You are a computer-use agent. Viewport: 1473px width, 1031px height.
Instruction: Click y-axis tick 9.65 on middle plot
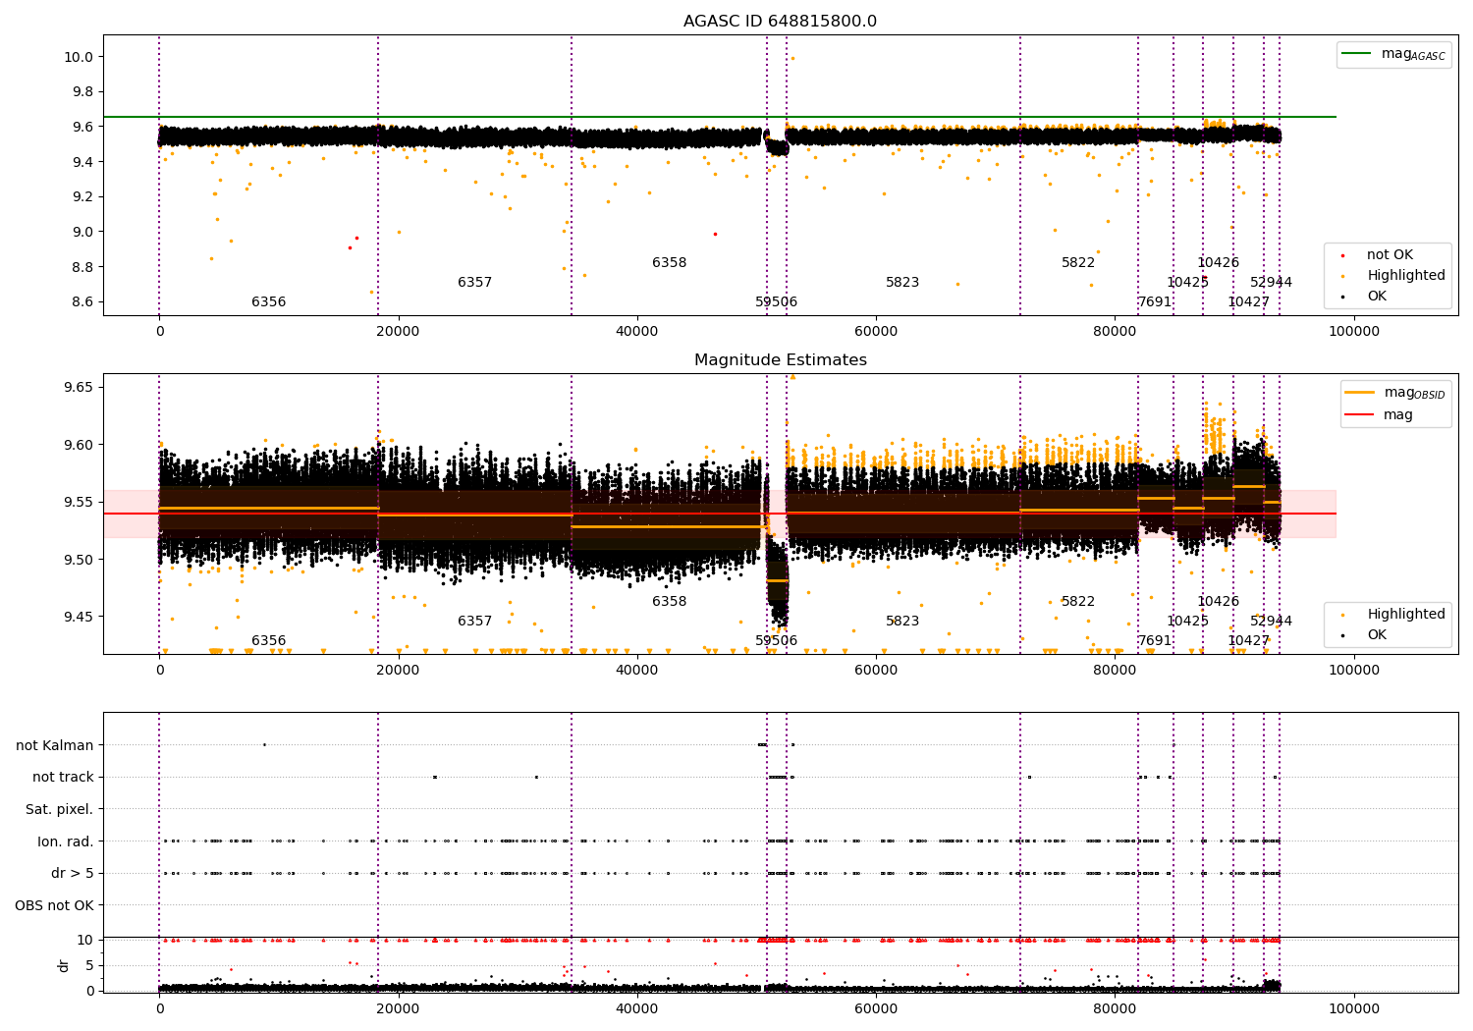(79, 388)
